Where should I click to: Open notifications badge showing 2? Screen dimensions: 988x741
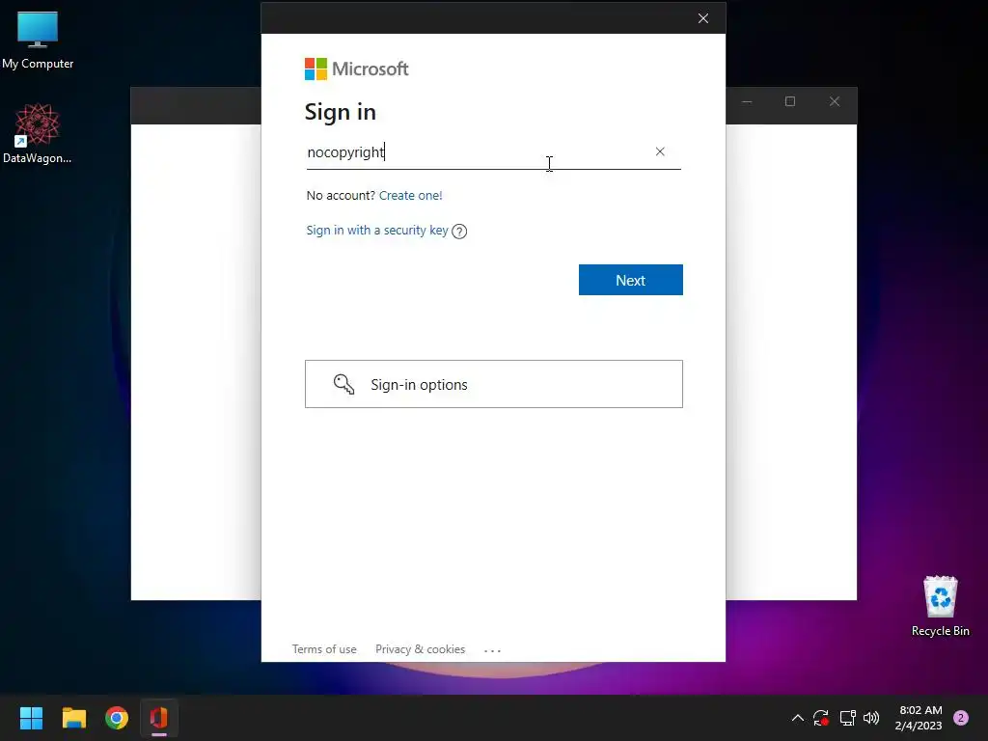coord(961,718)
